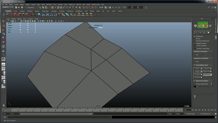This screenshot has height=123, width=218.
Task: Click the red question mark shelf icon
Action: (x=11, y=14)
